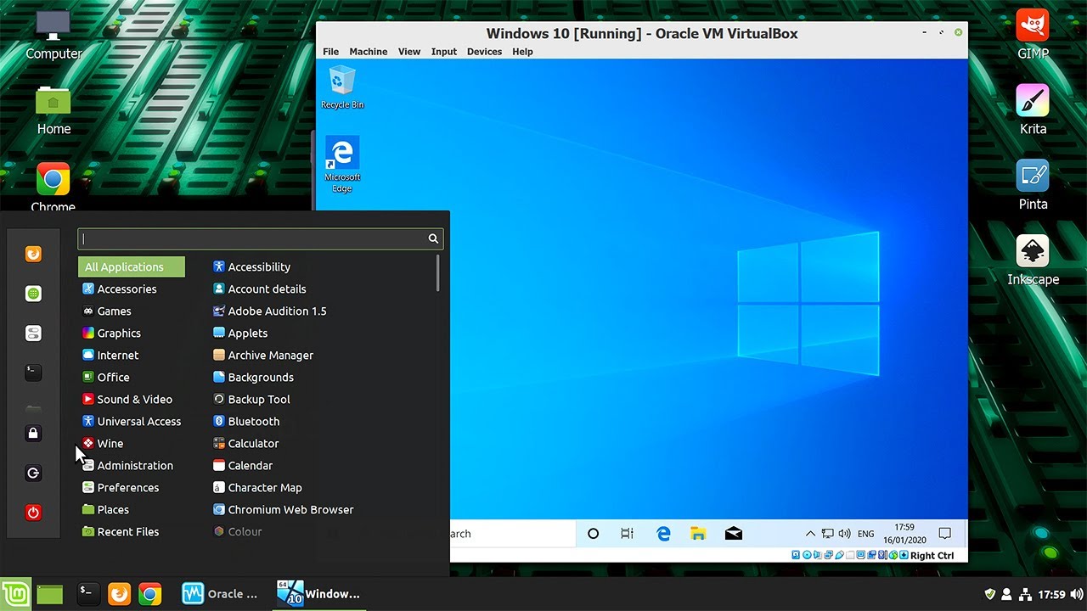Open Firefox from the menu sidebar

click(33, 253)
